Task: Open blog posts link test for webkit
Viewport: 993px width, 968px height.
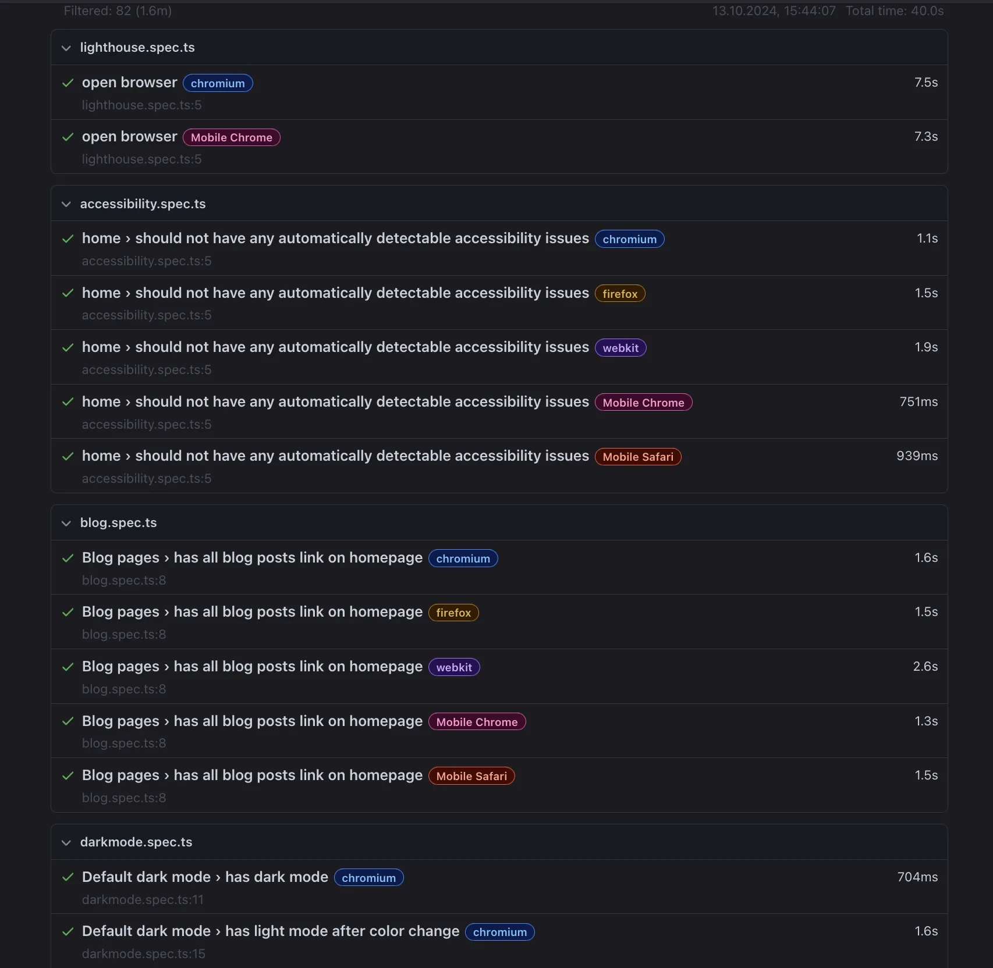Action: point(252,667)
